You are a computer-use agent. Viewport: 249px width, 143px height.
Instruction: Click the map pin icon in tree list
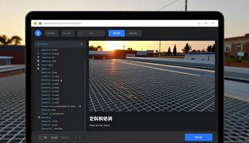click(38, 68)
